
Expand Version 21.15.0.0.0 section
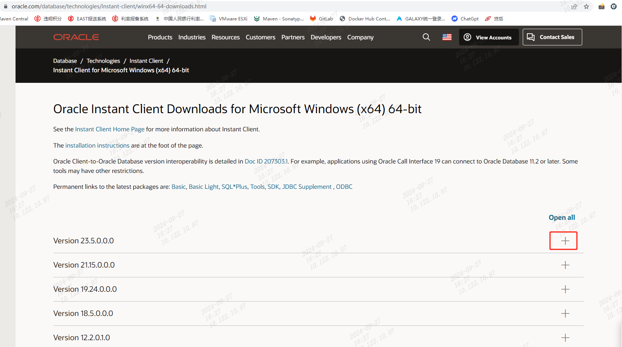(565, 265)
